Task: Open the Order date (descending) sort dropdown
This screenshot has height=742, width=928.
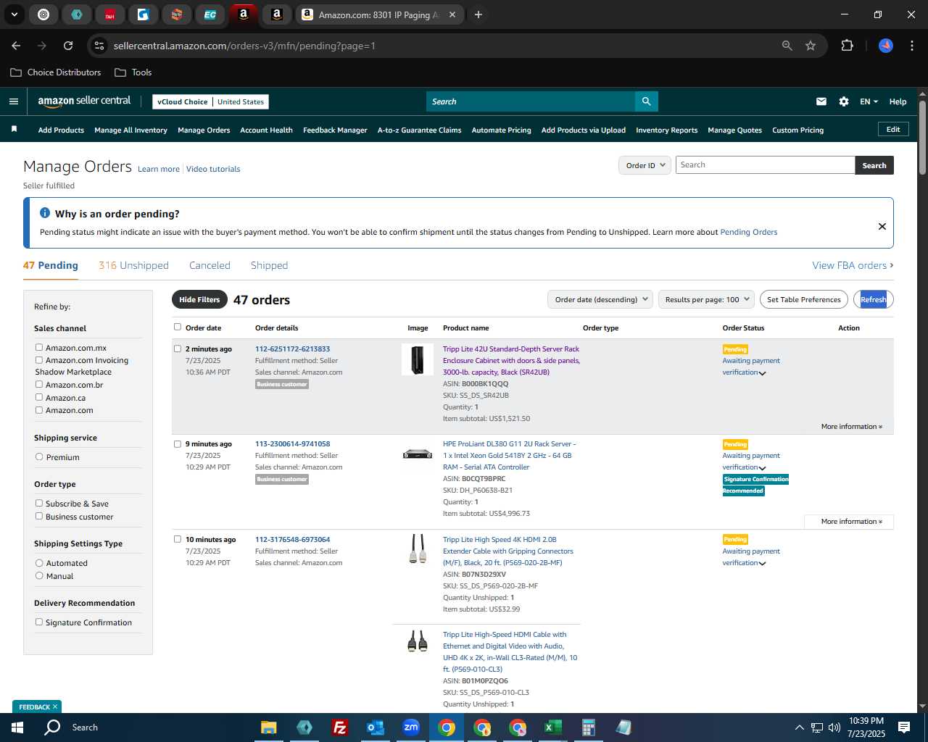Action: (x=600, y=299)
